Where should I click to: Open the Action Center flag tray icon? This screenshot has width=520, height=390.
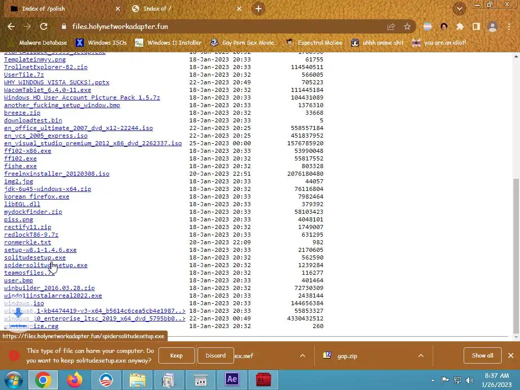[445, 380]
